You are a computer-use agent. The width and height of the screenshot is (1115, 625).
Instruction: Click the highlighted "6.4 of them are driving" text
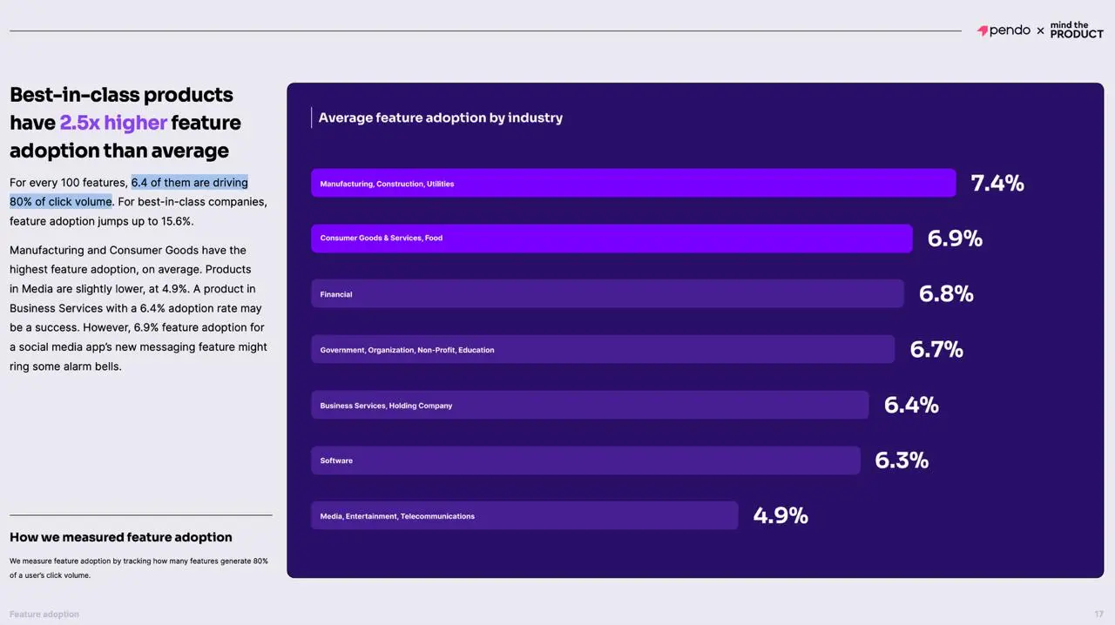tap(189, 183)
